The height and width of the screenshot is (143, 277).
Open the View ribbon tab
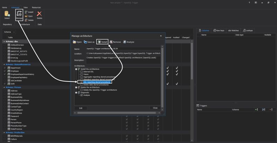pyautogui.click(x=26, y=7)
